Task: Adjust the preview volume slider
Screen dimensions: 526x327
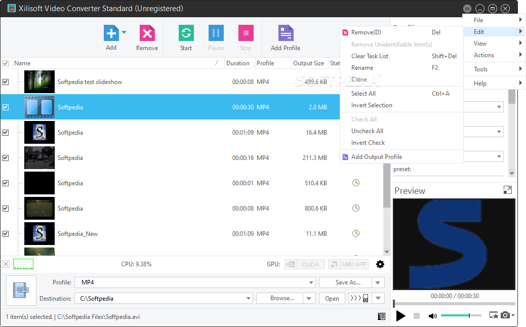Action: pos(461,315)
